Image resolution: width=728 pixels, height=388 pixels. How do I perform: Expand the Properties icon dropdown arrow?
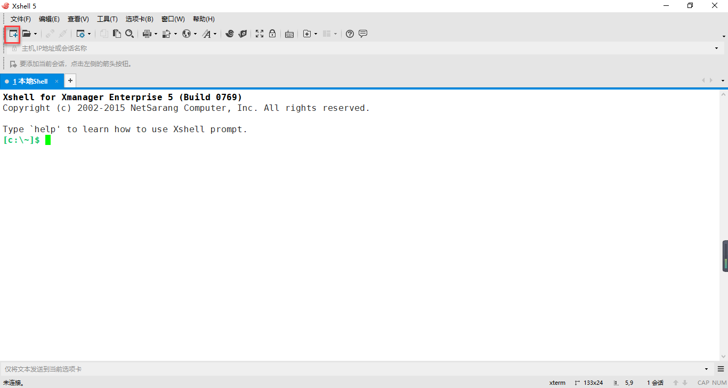click(89, 34)
